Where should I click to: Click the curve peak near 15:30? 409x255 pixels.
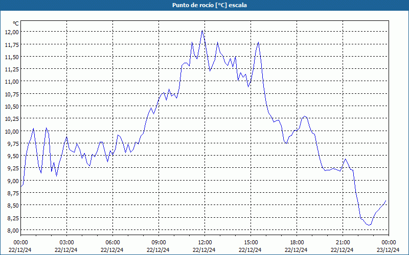pyautogui.click(x=258, y=42)
